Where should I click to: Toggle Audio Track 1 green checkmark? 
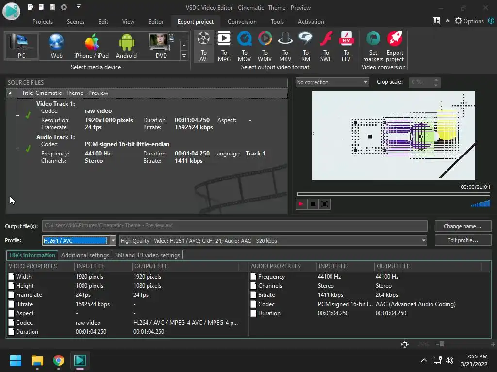28,149
